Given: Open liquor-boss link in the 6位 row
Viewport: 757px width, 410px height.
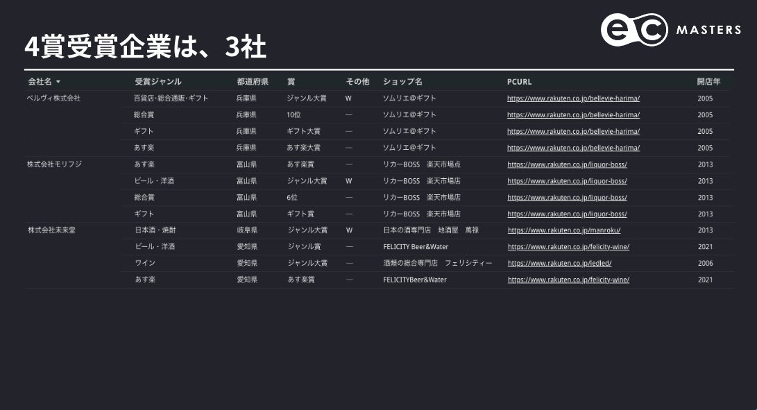Looking at the screenshot, I should [568, 198].
